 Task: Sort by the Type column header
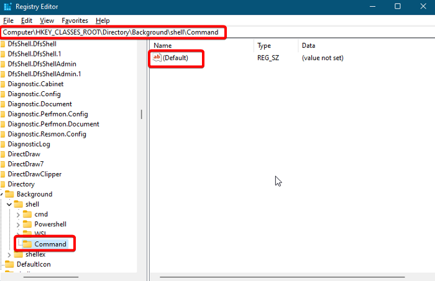[x=276, y=46]
